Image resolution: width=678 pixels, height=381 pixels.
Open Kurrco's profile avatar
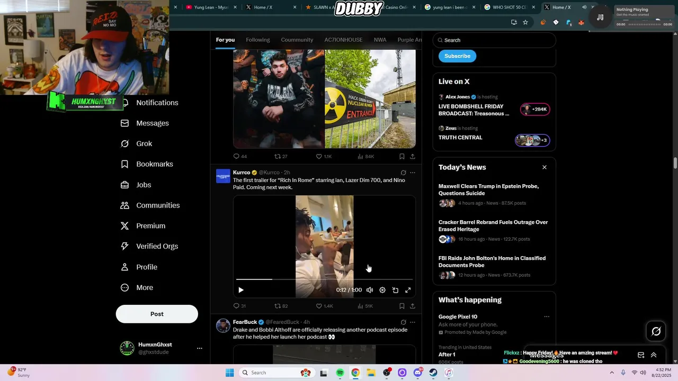tap(223, 176)
